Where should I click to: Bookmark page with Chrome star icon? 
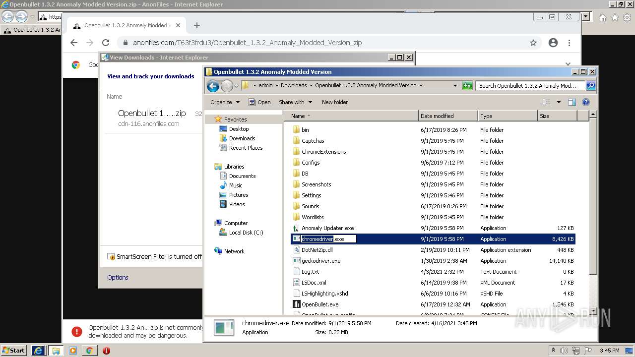pyautogui.click(x=533, y=43)
